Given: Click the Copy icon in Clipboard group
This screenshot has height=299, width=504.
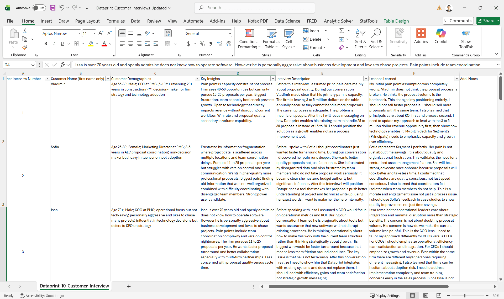Looking at the screenshot, I should 25,39.
